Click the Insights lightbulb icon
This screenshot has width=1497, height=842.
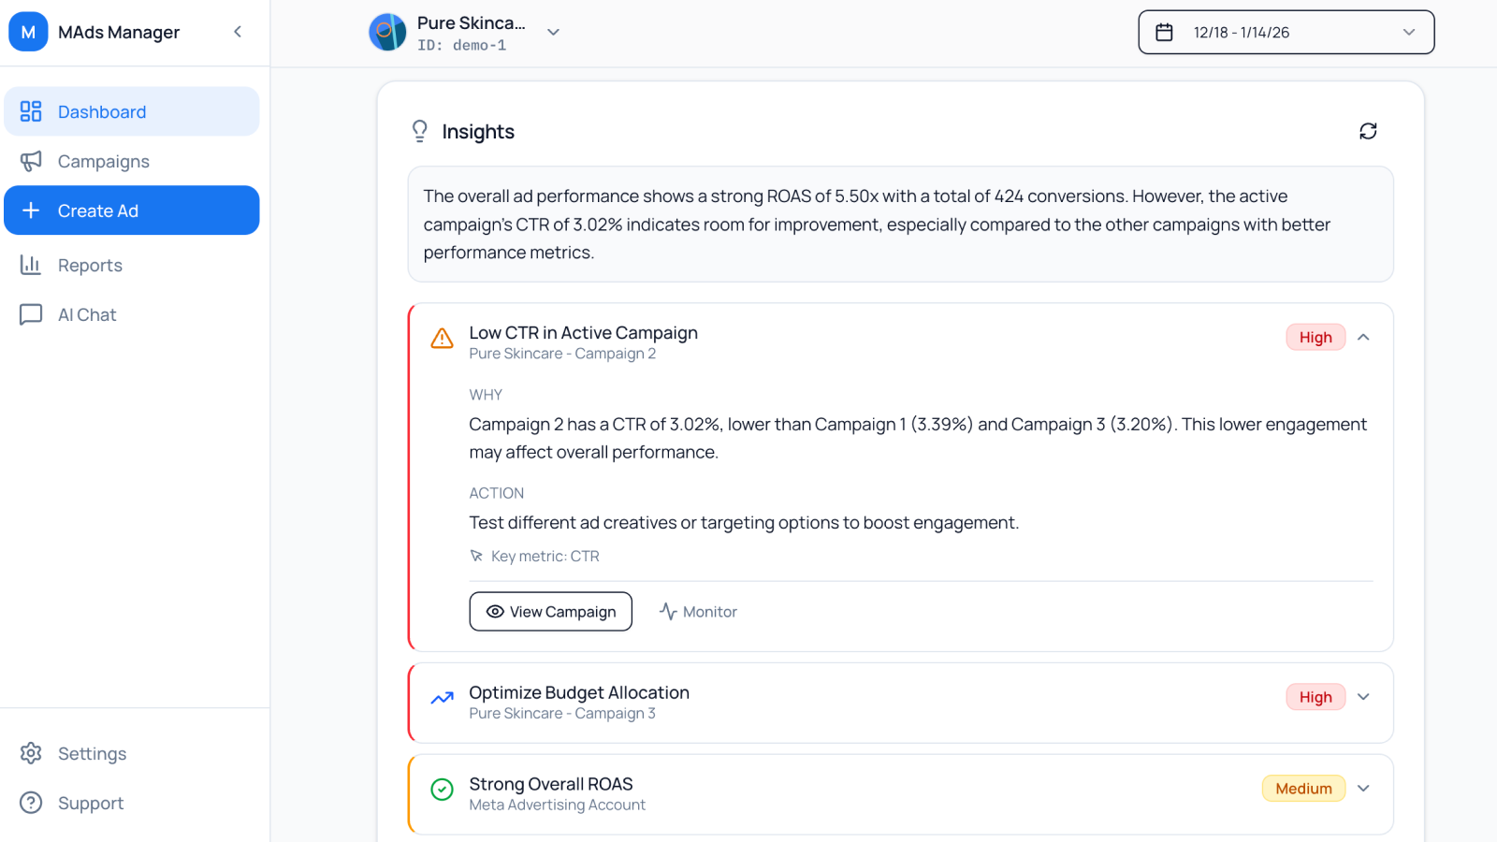(420, 131)
